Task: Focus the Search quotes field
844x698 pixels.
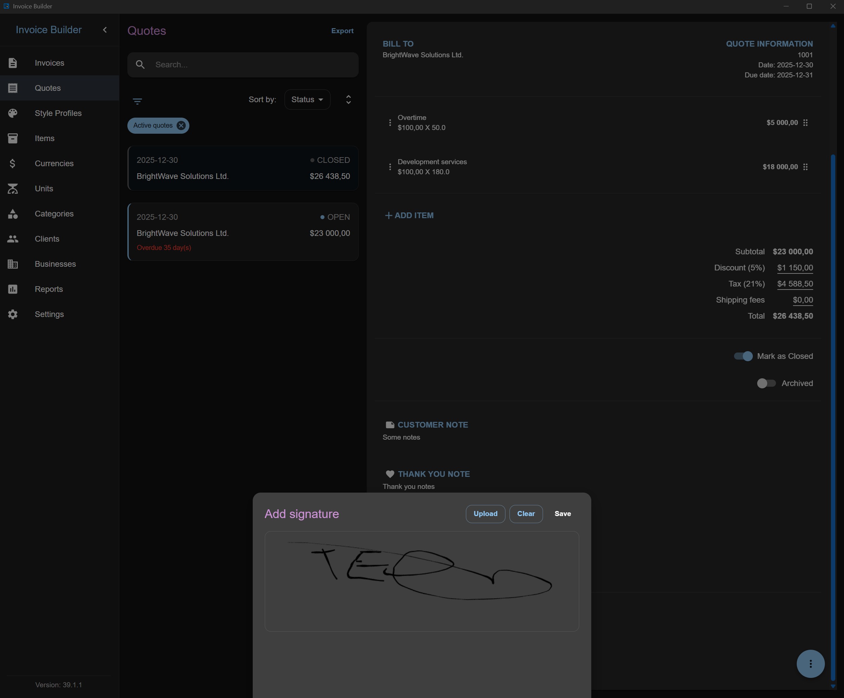Action: click(243, 65)
